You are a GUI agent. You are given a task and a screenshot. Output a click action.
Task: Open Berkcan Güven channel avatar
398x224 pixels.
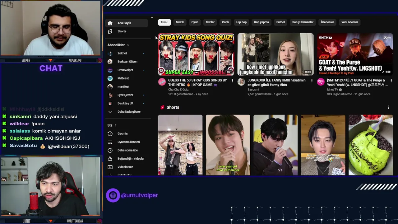[110, 62]
